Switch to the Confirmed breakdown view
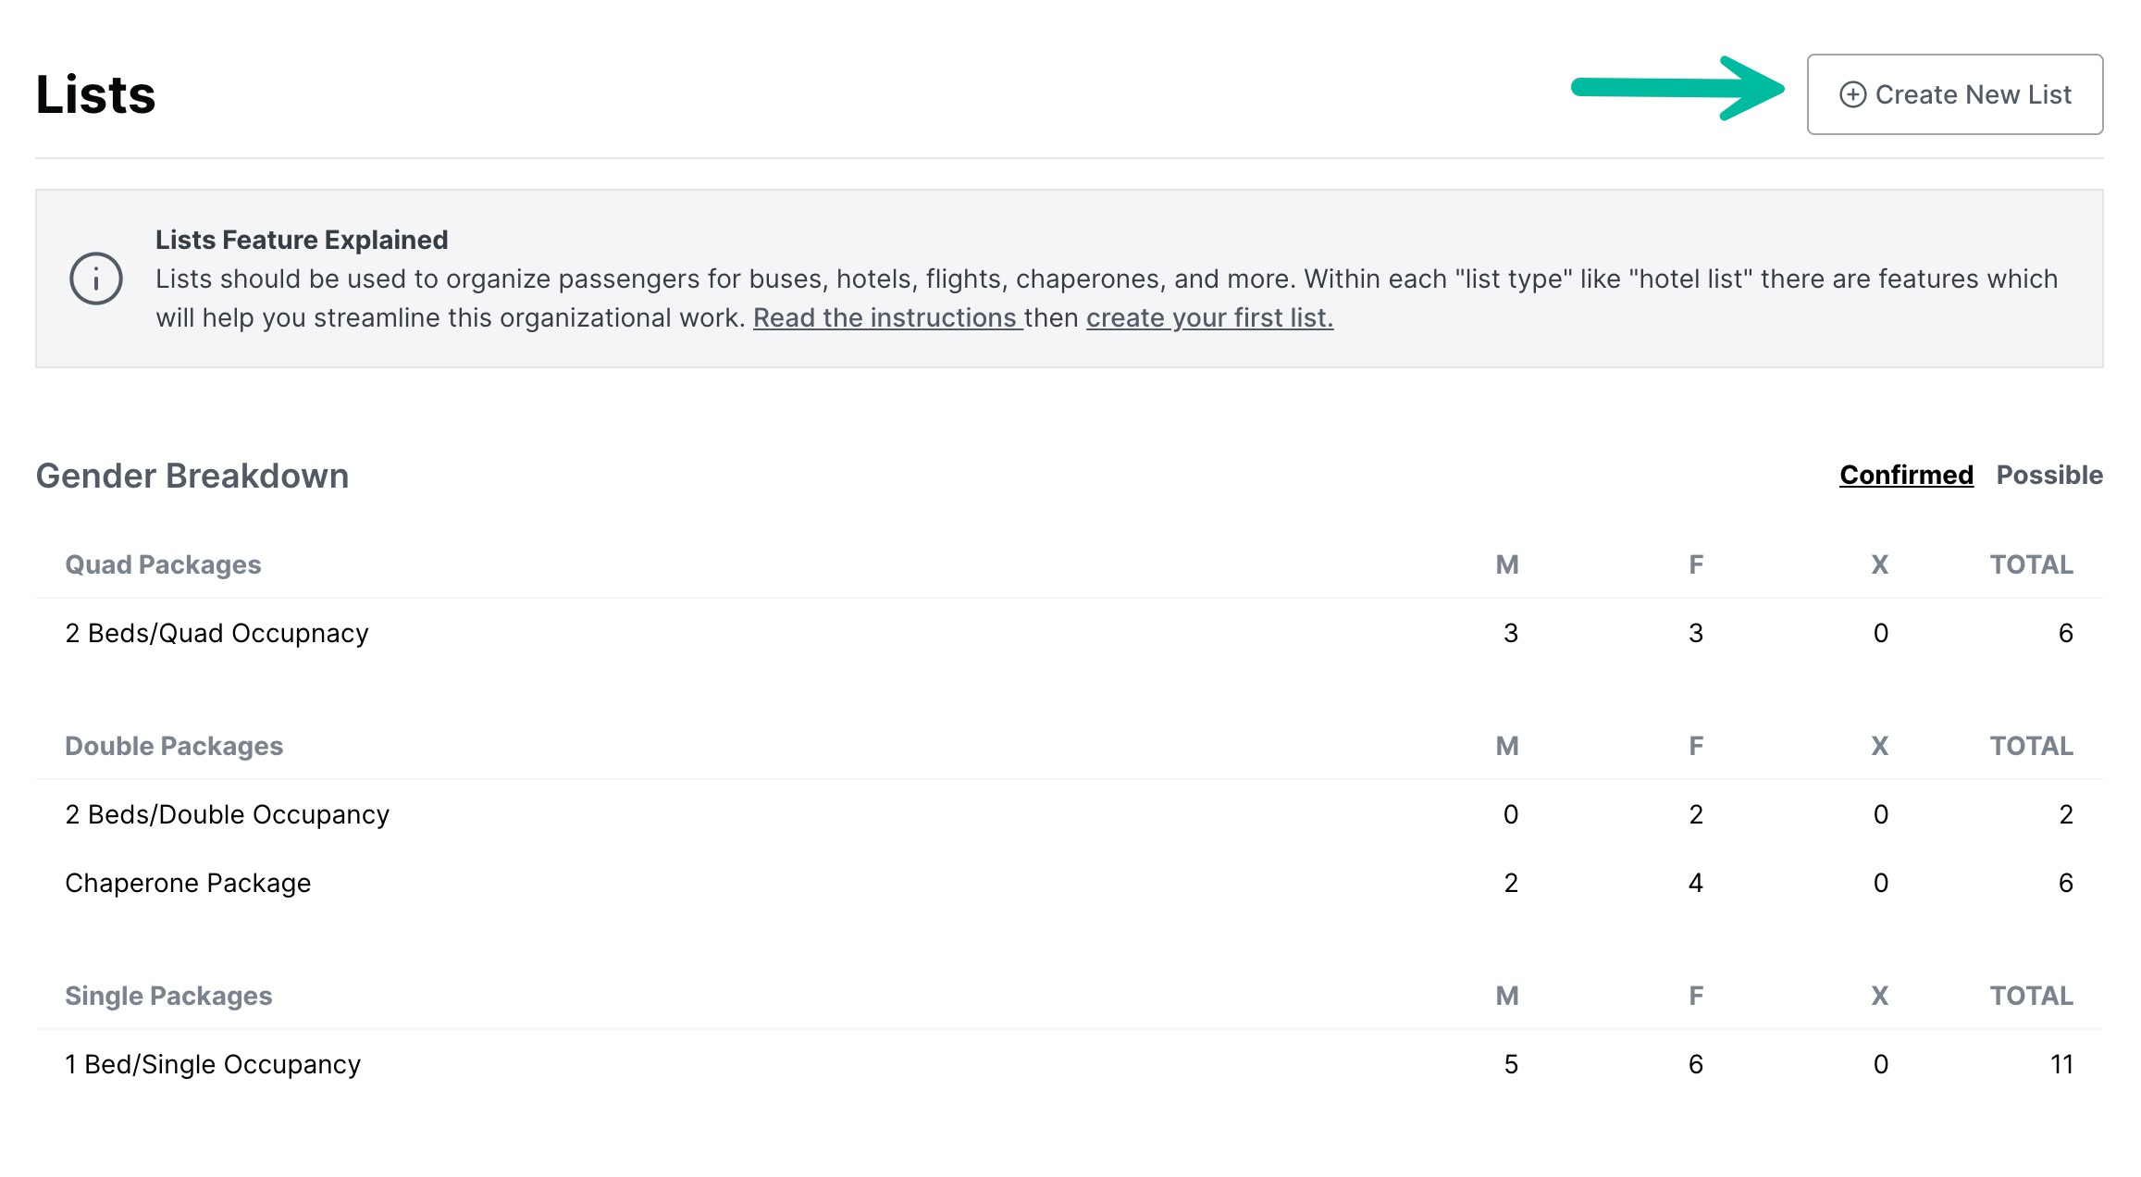 pyautogui.click(x=1906, y=475)
